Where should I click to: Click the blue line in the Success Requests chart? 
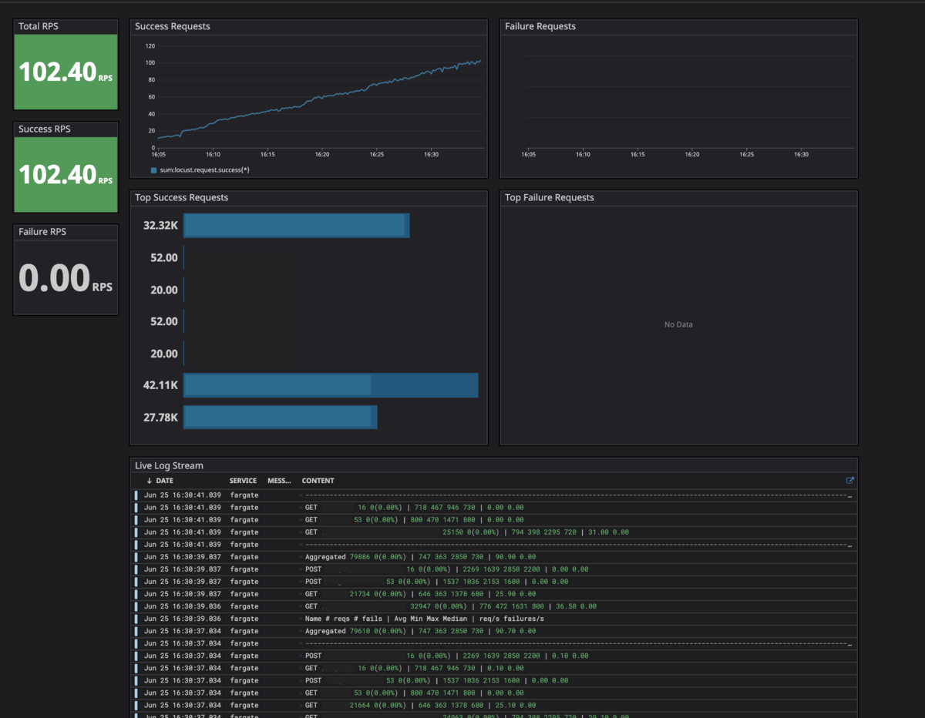coord(320,99)
